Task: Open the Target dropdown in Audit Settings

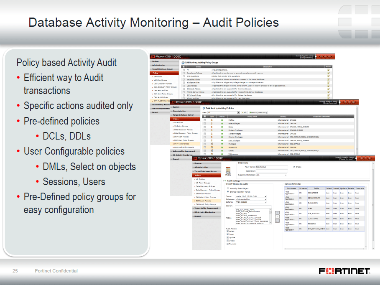Action: pyautogui.click(x=251, y=196)
